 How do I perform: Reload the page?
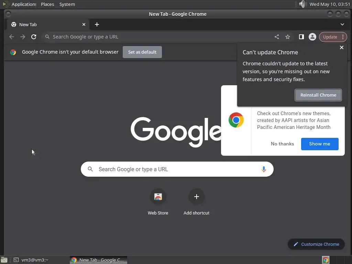point(34,37)
